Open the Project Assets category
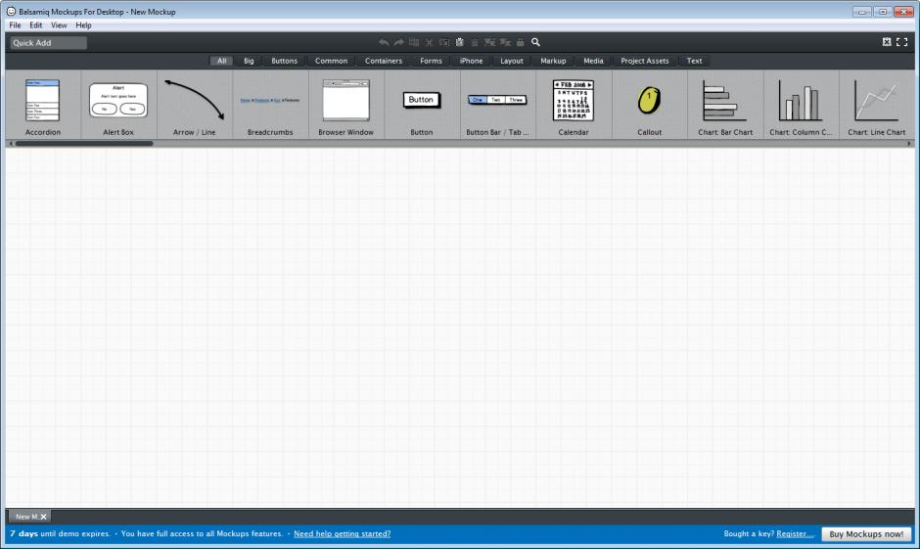Screen dimensions: 920x549 tap(645, 61)
